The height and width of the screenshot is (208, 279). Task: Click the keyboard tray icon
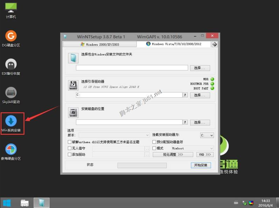coord(236,202)
